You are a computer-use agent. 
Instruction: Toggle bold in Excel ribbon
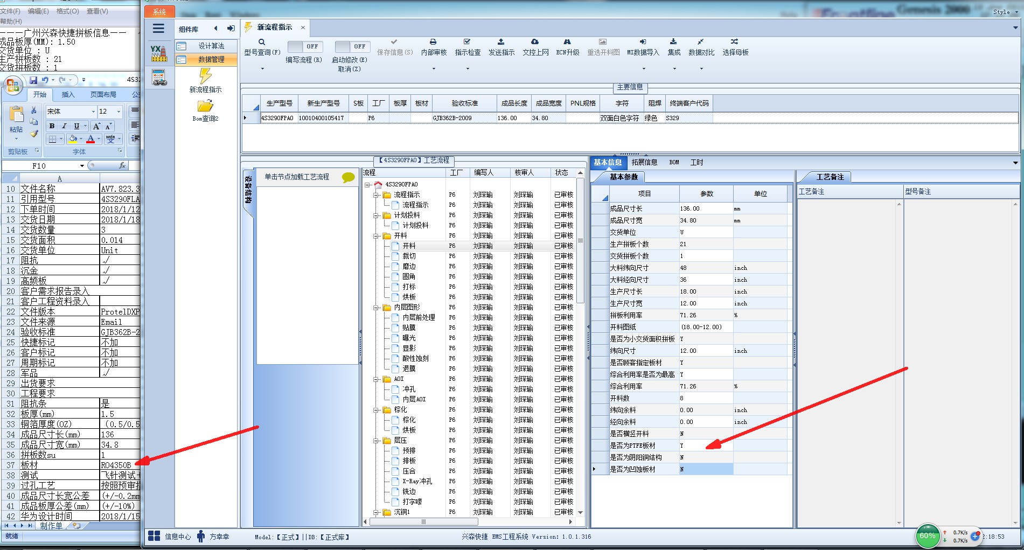click(x=52, y=126)
